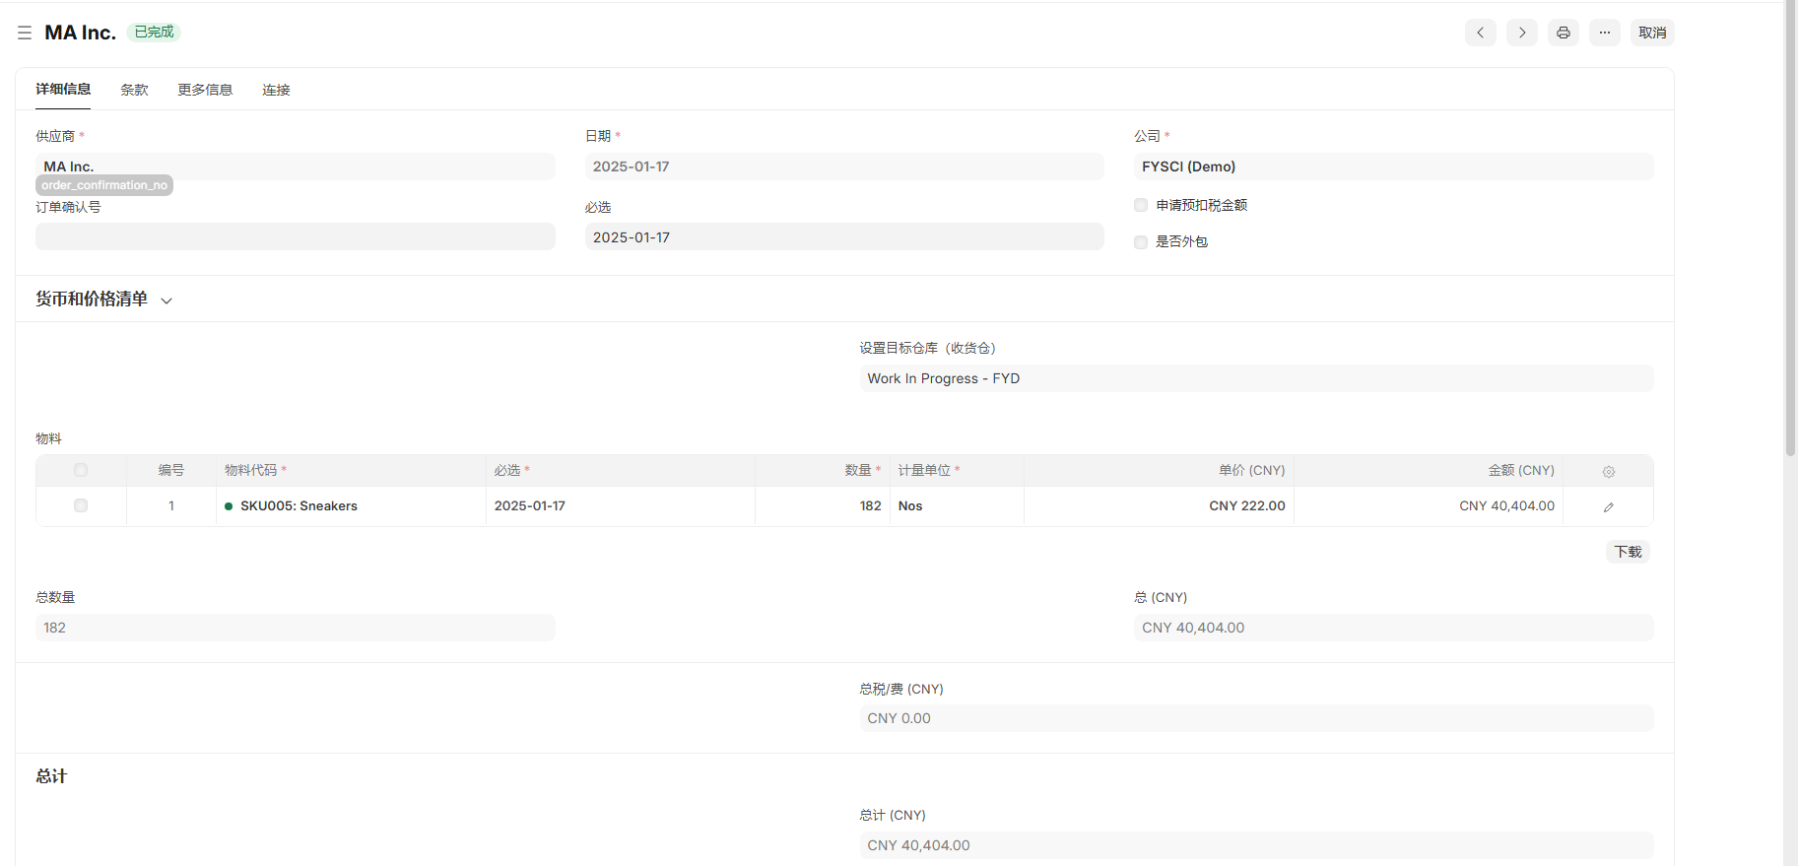Click the 供应商 field MA Inc.

pyautogui.click(x=296, y=167)
